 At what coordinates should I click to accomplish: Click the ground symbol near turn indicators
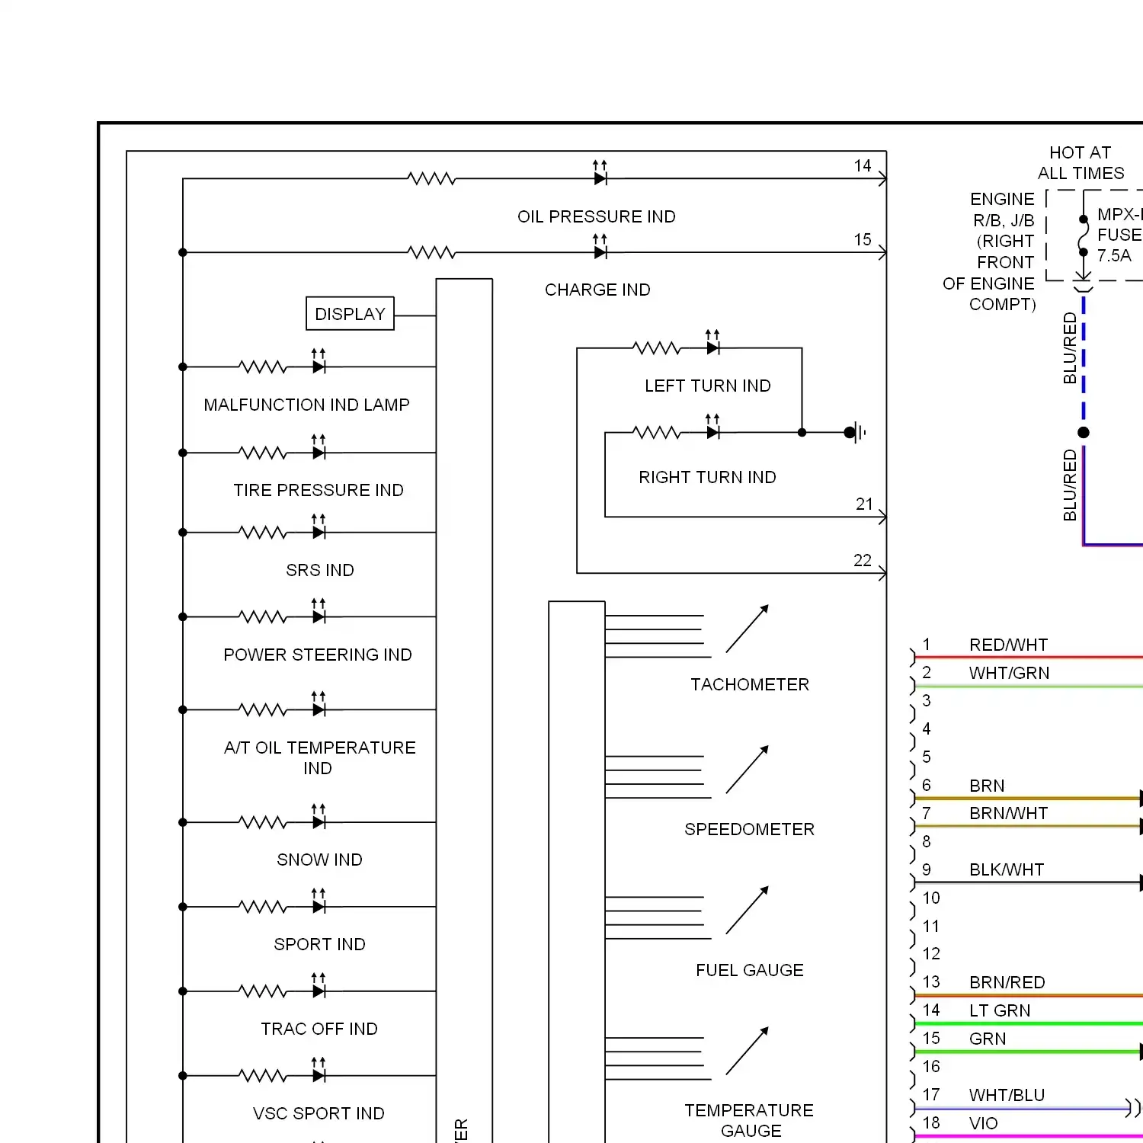(x=856, y=433)
